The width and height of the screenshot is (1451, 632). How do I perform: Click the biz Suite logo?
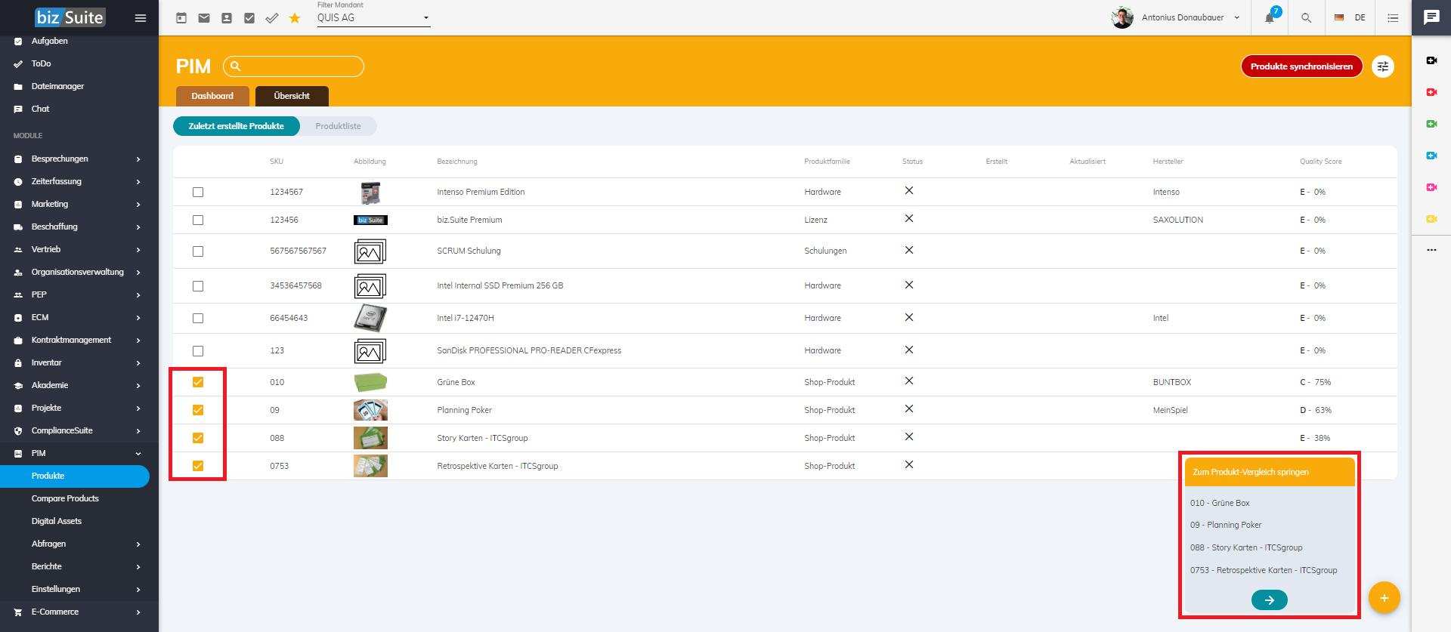pyautogui.click(x=70, y=17)
